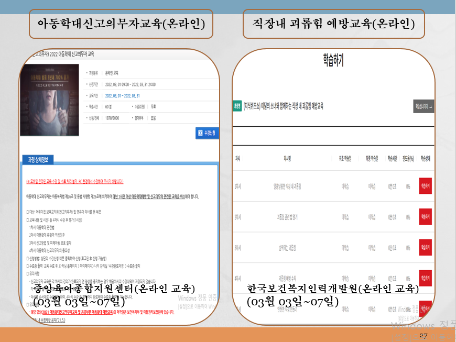
Task: Click the blue 수강신청 enroll button
Action: click(207, 133)
